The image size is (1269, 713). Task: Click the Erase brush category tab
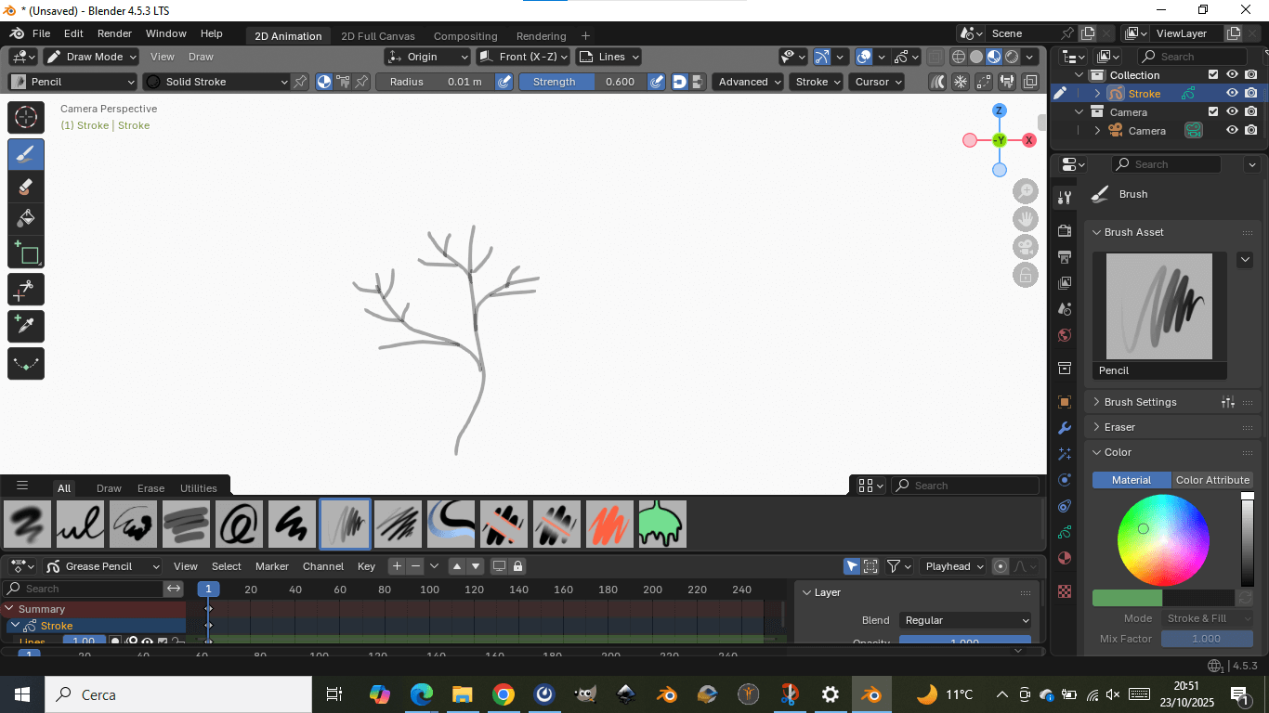pyautogui.click(x=150, y=488)
